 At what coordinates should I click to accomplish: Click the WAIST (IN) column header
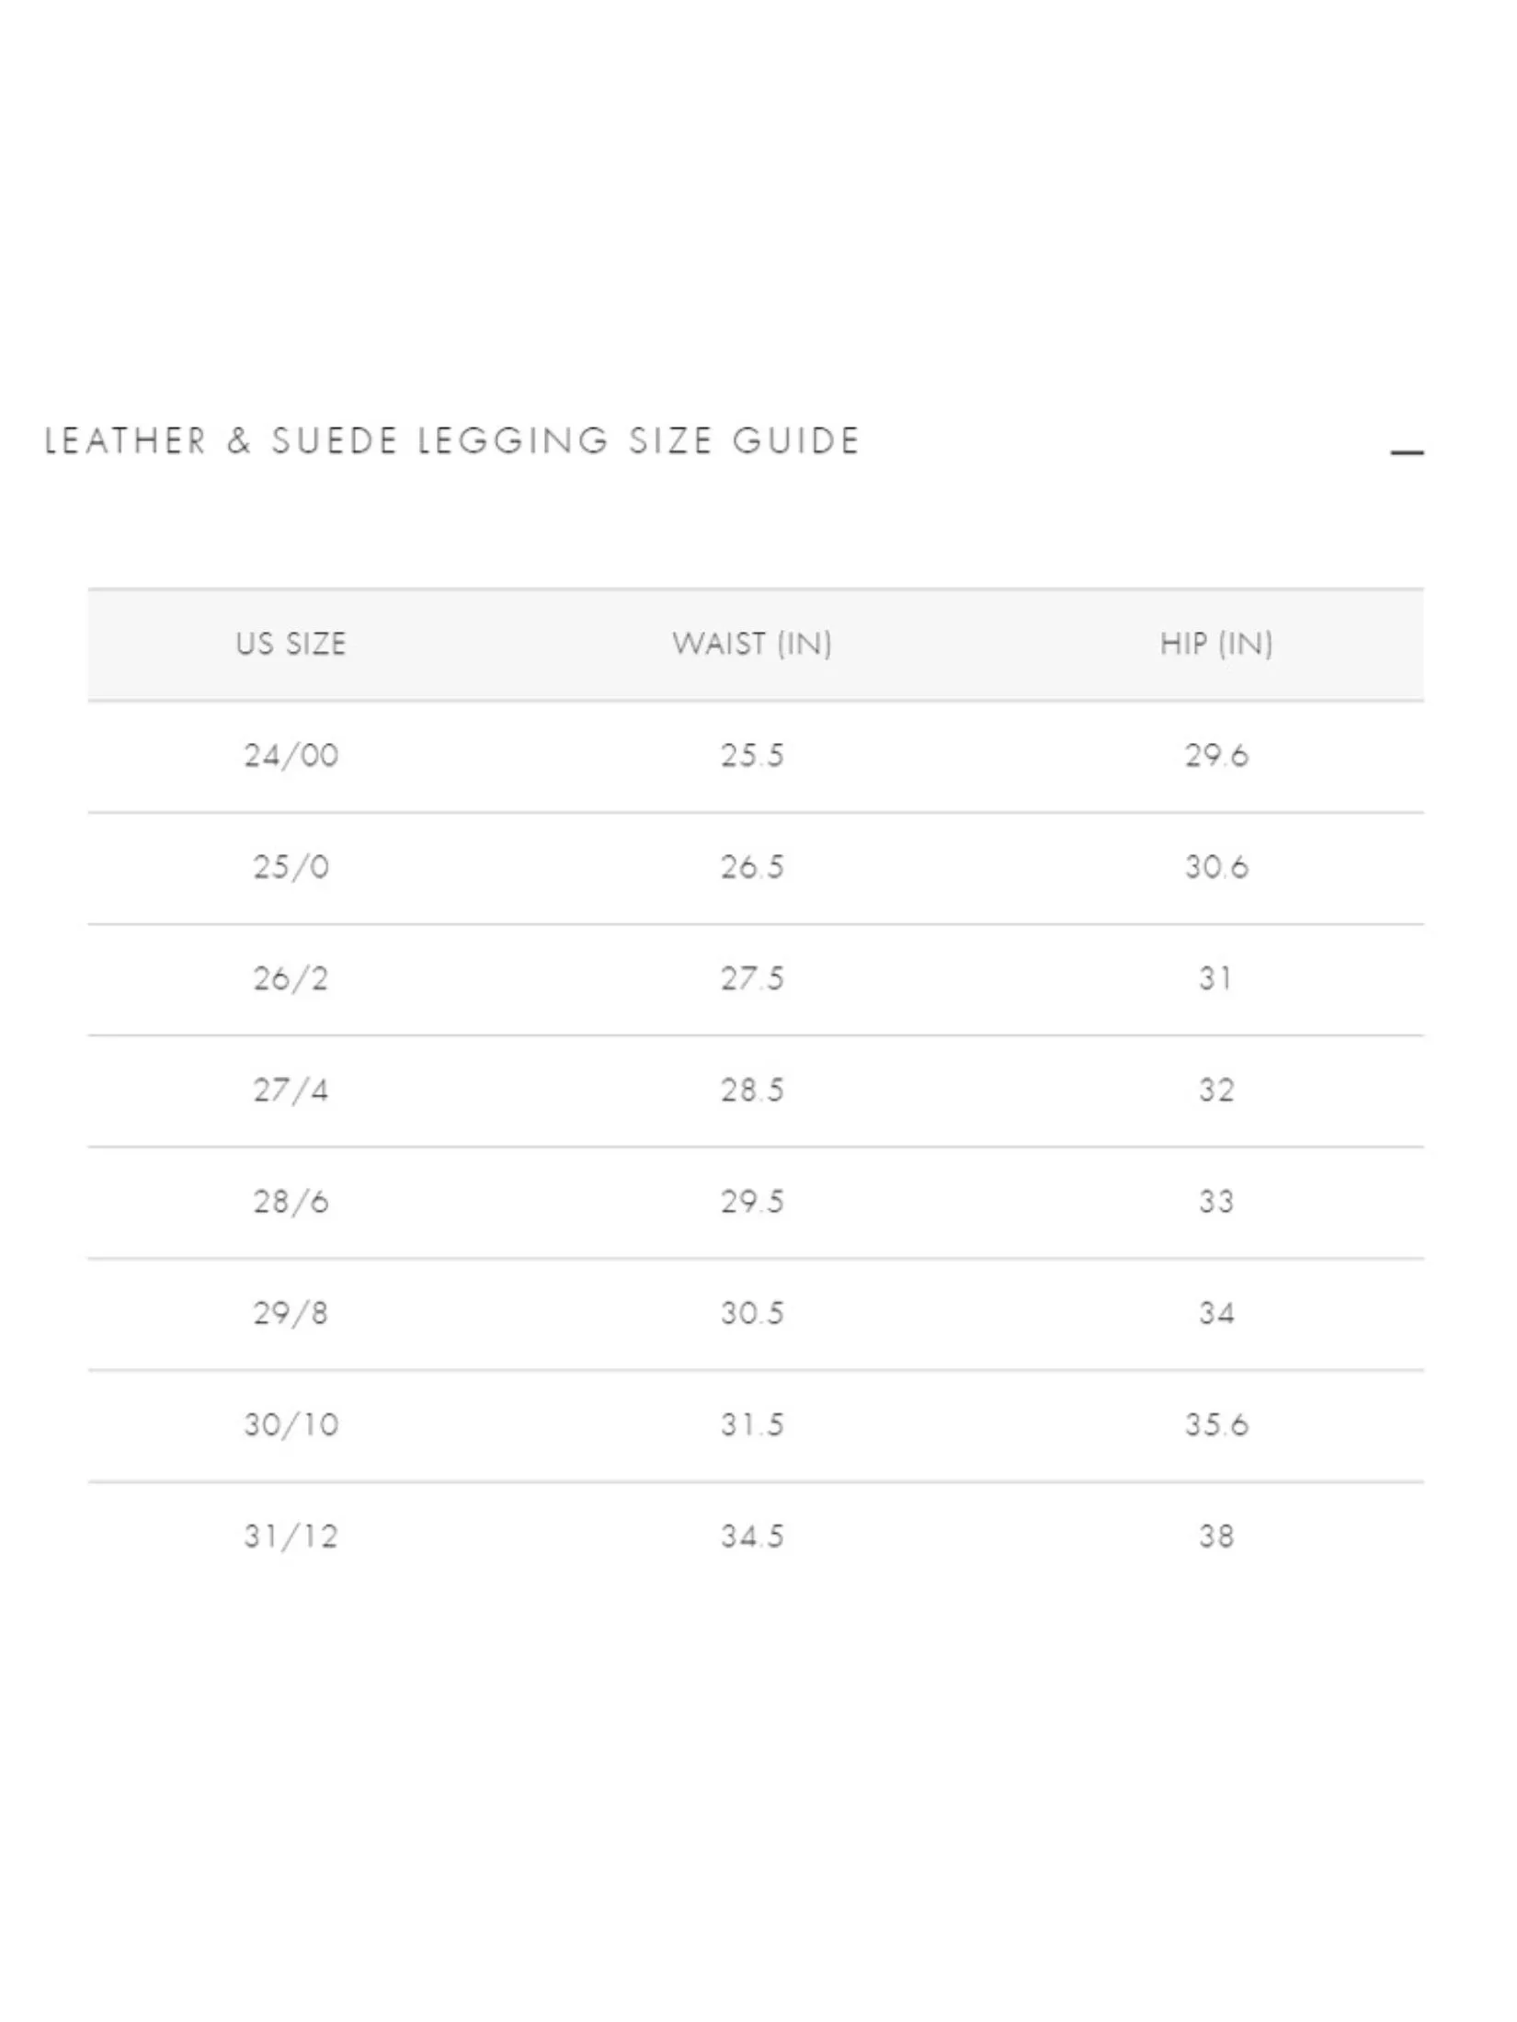click(x=752, y=644)
